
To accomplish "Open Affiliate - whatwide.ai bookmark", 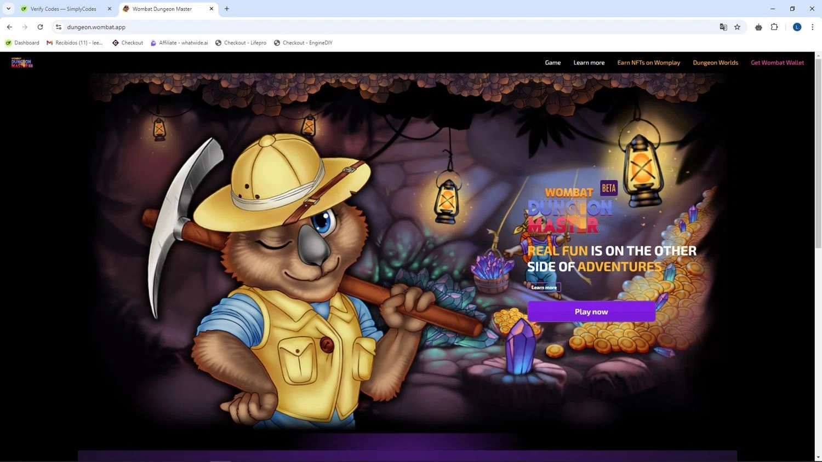I will point(179,43).
